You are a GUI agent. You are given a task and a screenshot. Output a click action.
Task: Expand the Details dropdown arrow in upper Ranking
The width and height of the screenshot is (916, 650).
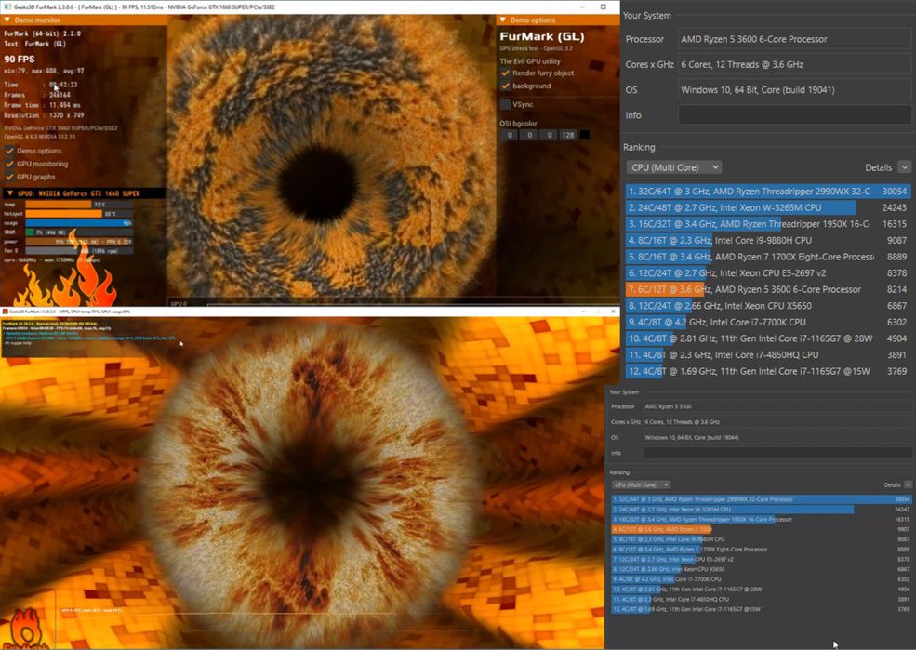(x=904, y=167)
